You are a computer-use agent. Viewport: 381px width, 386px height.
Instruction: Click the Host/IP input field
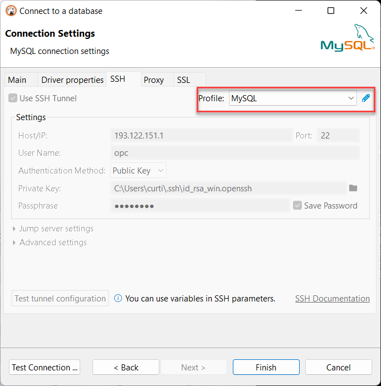coord(201,135)
